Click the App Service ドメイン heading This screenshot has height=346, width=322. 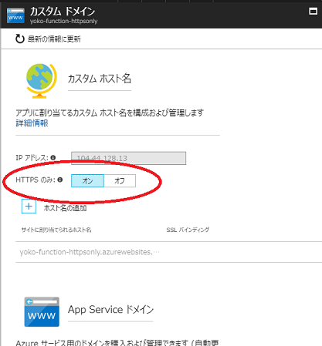[x=110, y=310]
